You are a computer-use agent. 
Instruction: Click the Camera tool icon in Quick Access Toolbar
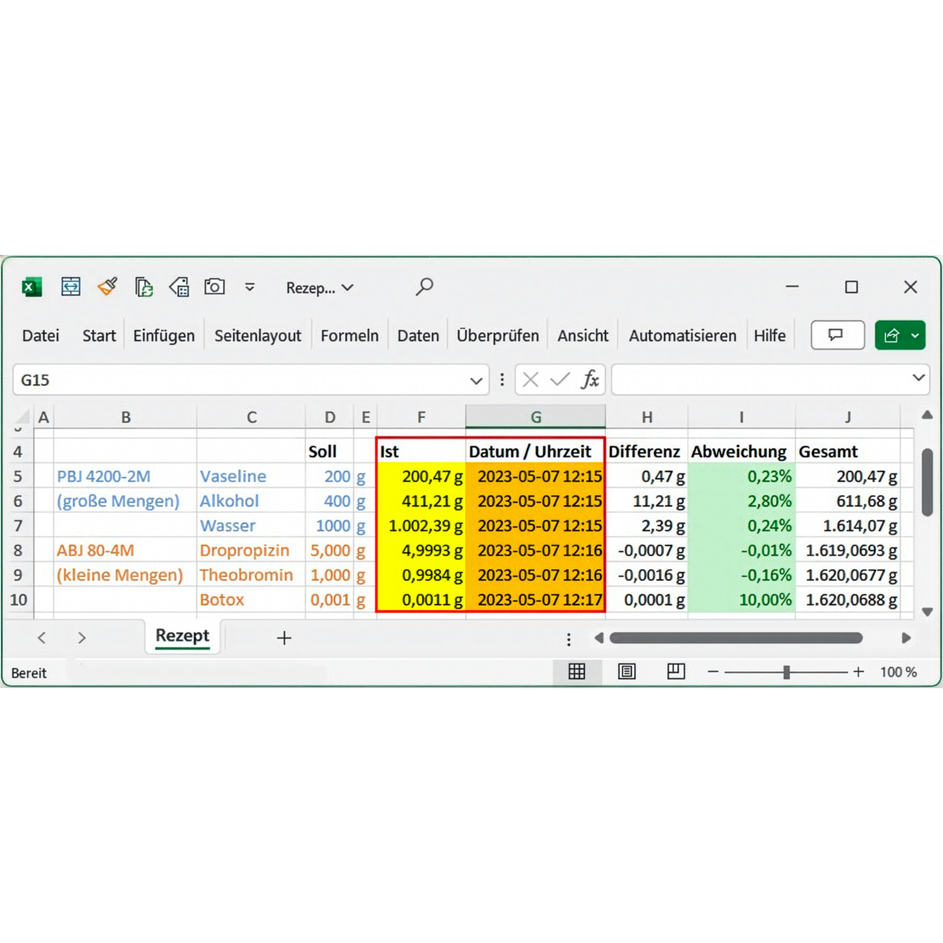[214, 287]
